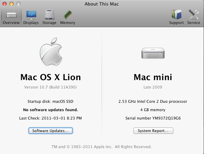Open the Storage tab
Viewport: 204px width, 154px height.
coord(49,17)
